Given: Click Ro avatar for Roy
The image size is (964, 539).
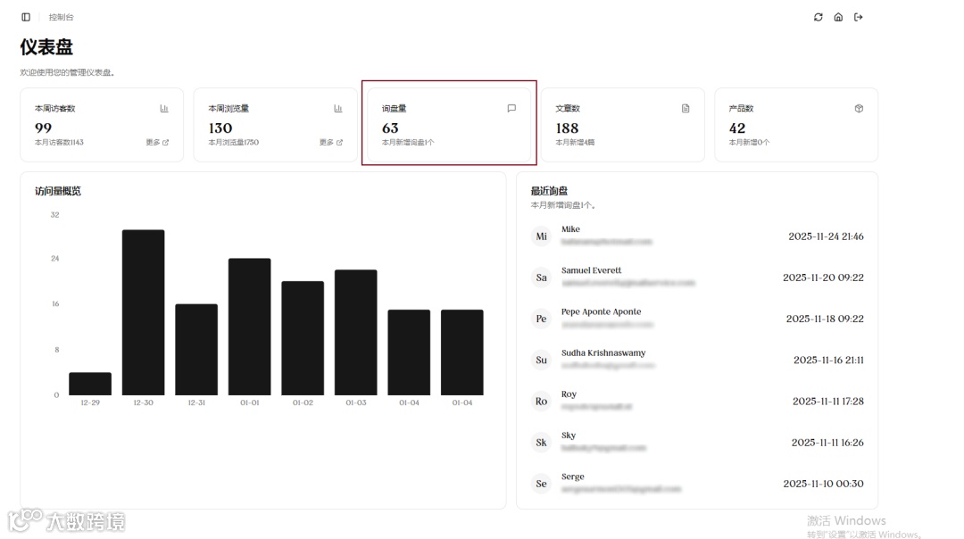Looking at the screenshot, I should pos(541,402).
